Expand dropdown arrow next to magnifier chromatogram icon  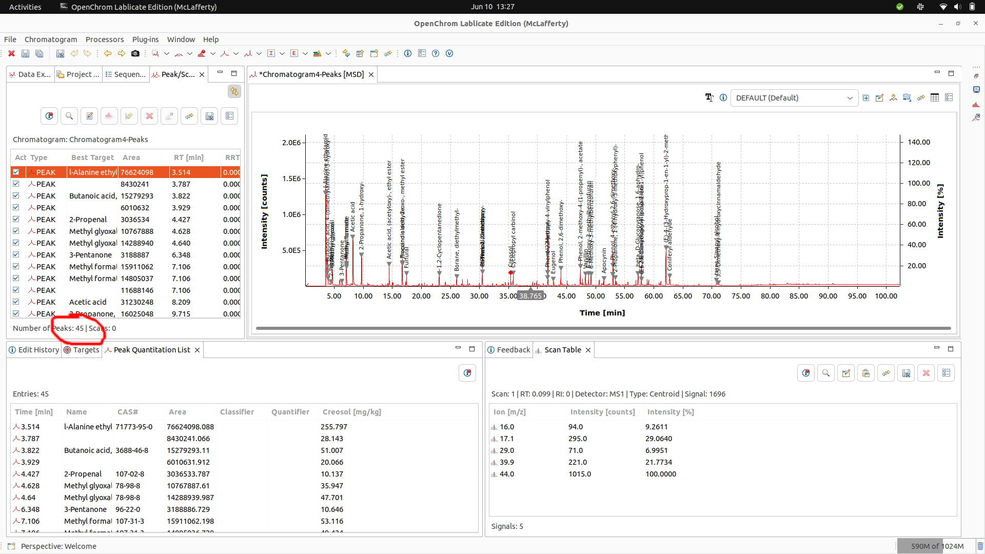167,53
